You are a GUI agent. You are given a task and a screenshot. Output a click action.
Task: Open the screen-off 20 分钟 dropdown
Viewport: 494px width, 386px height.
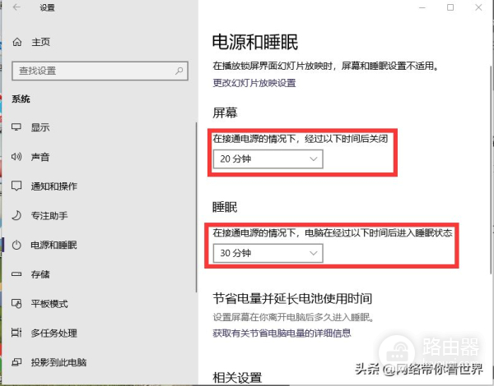(268, 159)
